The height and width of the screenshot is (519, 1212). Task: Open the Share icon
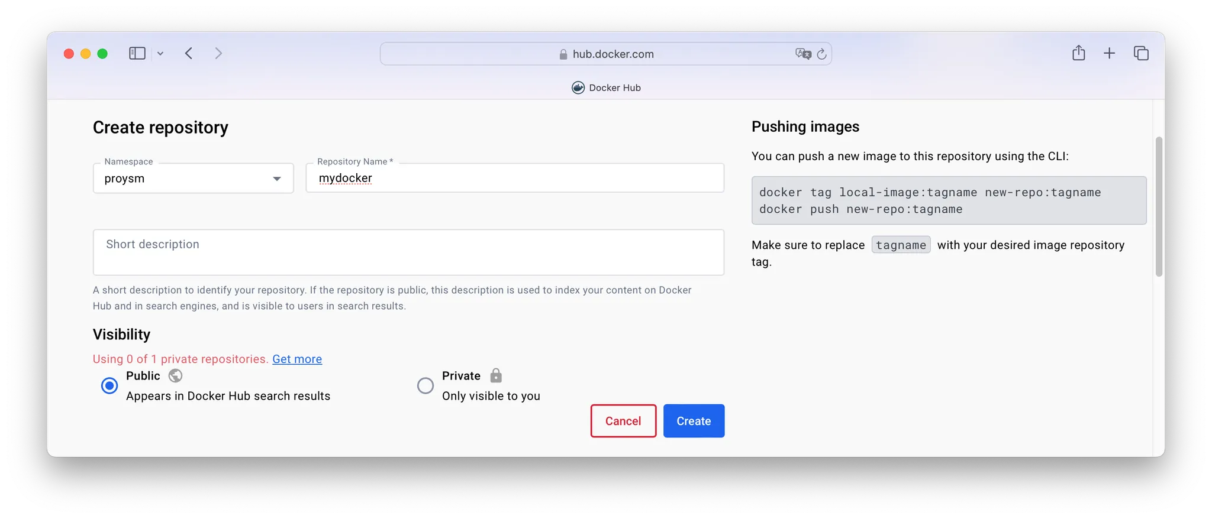[1079, 53]
